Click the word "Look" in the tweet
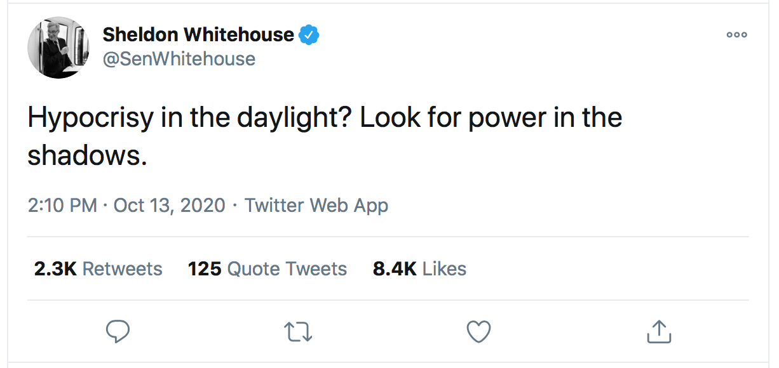Image resolution: width=779 pixels, height=368 pixels. pos(389,119)
